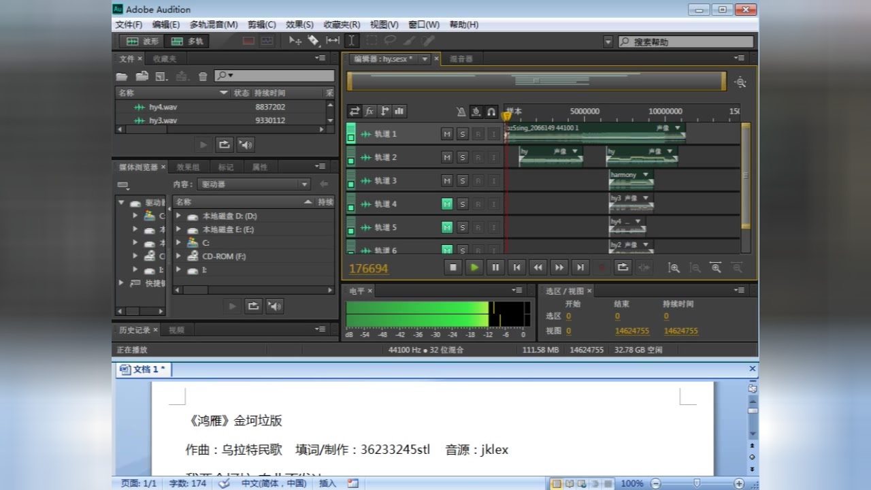This screenshot has width=871, height=490.
Task: Create new file from Files panel icon
Action: [x=161, y=76]
